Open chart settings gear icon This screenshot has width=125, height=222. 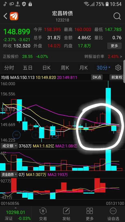point(118,68)
